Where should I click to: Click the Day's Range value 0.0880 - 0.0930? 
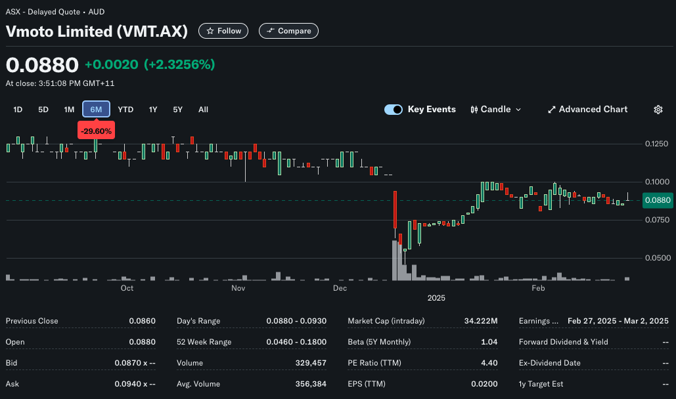(296, 321)
